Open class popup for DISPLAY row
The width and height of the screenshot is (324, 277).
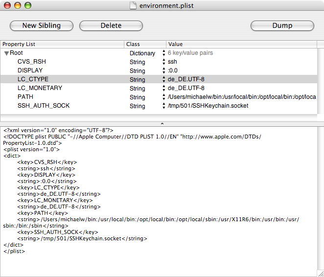tap(163, 70)
